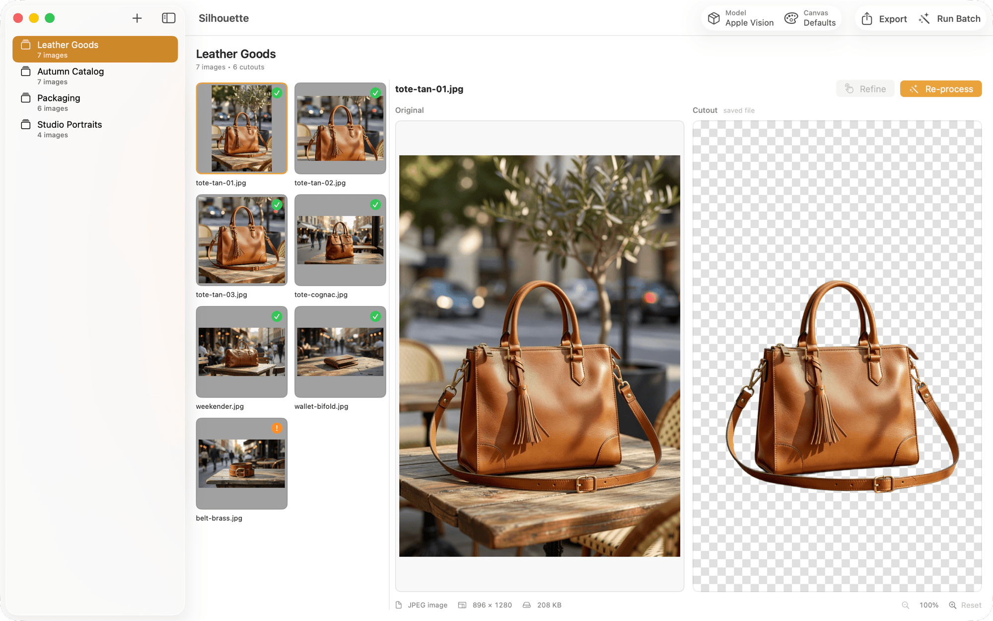Click the Export share icon
Image resolution: width=993 pixels, height=621 pixels.
click(x=867, y=18)
